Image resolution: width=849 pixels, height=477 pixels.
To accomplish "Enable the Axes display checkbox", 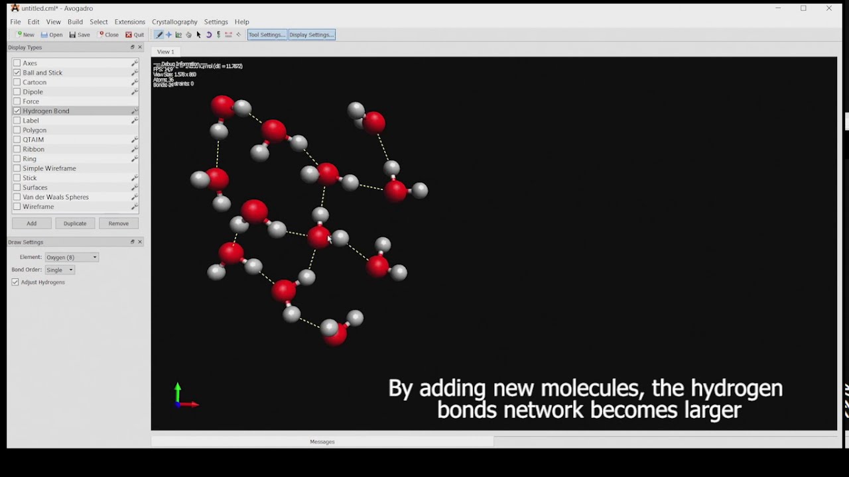I will (17, 63).
